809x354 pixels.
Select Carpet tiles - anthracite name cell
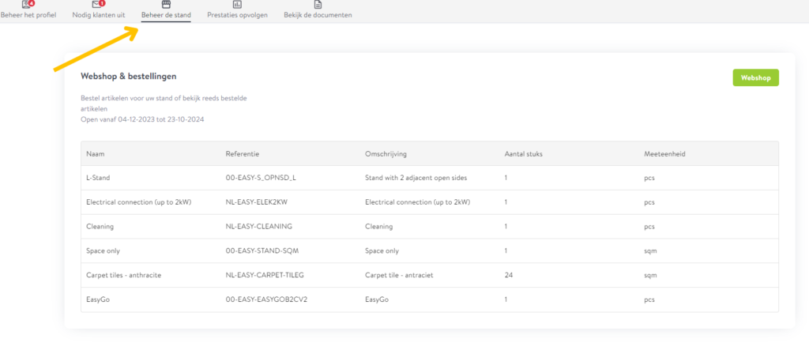point(124,275)
